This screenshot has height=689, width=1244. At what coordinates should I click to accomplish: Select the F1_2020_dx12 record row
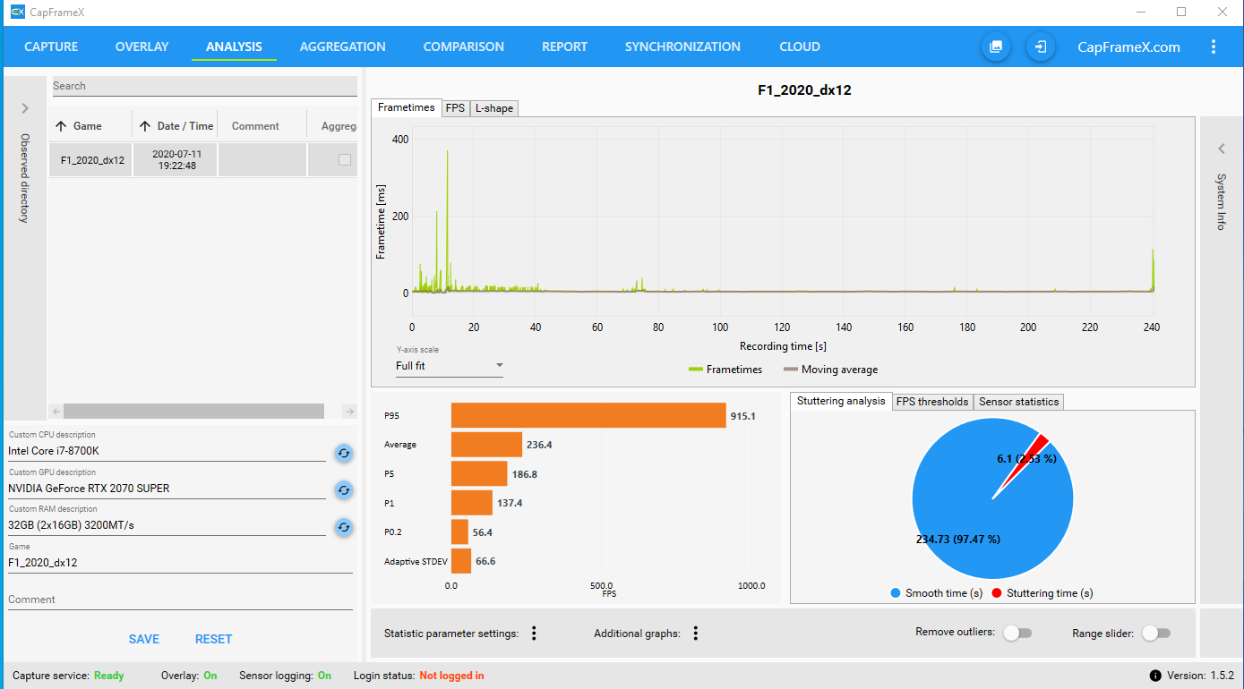[x=202, y=160]
